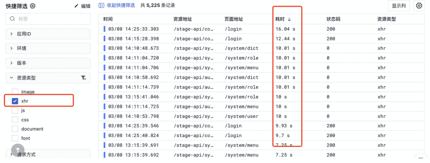Uncheck the xhr resource type checkbox

pos(15,101)
